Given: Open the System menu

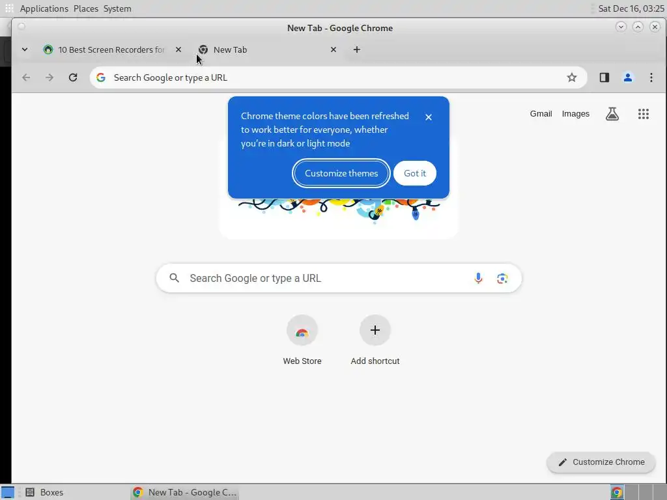Looking at the screenshot, I should (117, 8).
